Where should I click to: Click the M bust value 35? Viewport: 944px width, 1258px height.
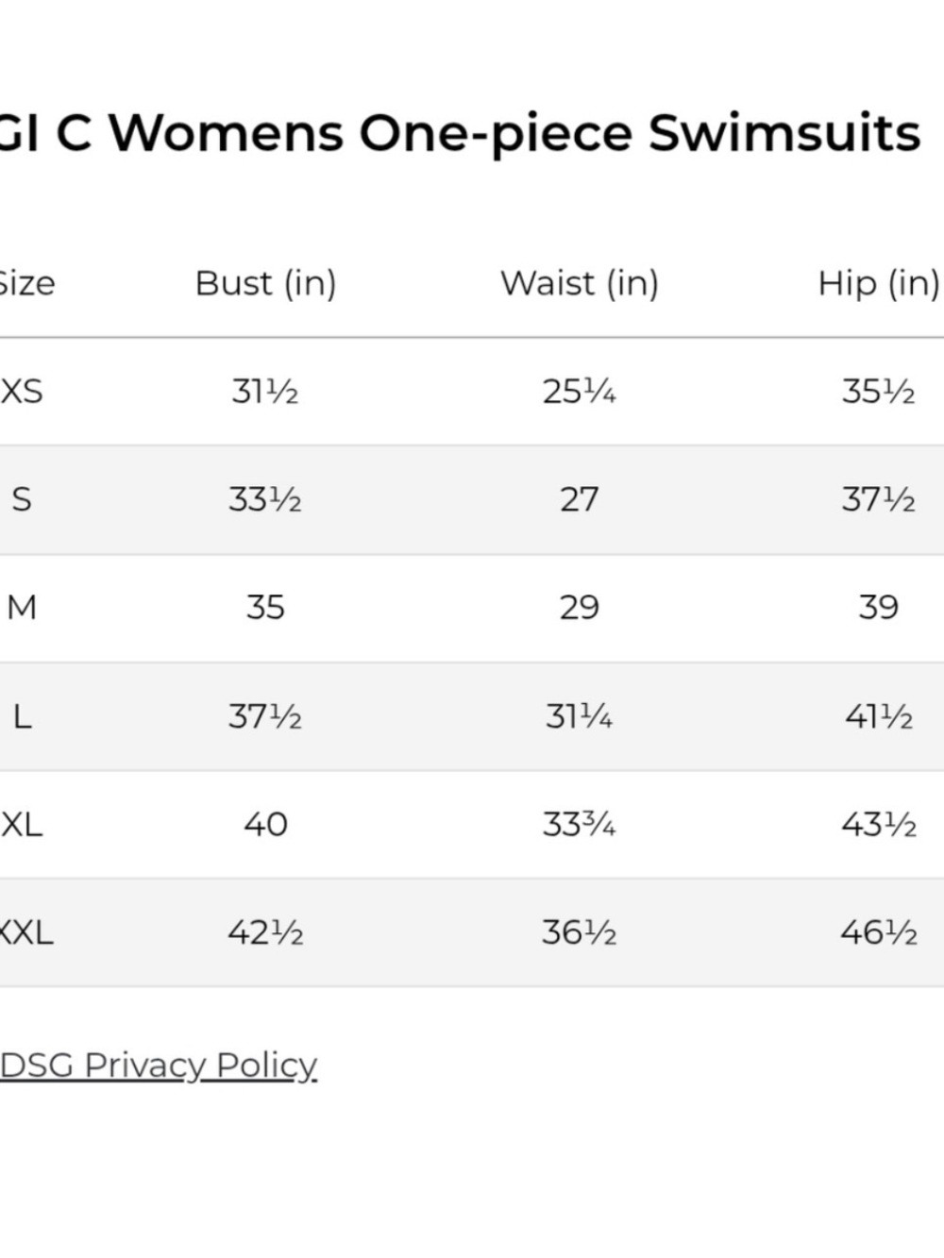265,607
